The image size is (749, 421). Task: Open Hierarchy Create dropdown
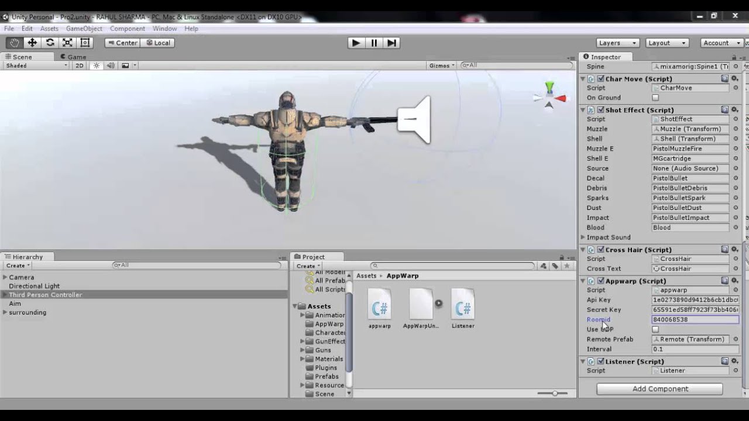tap(18, 265)
